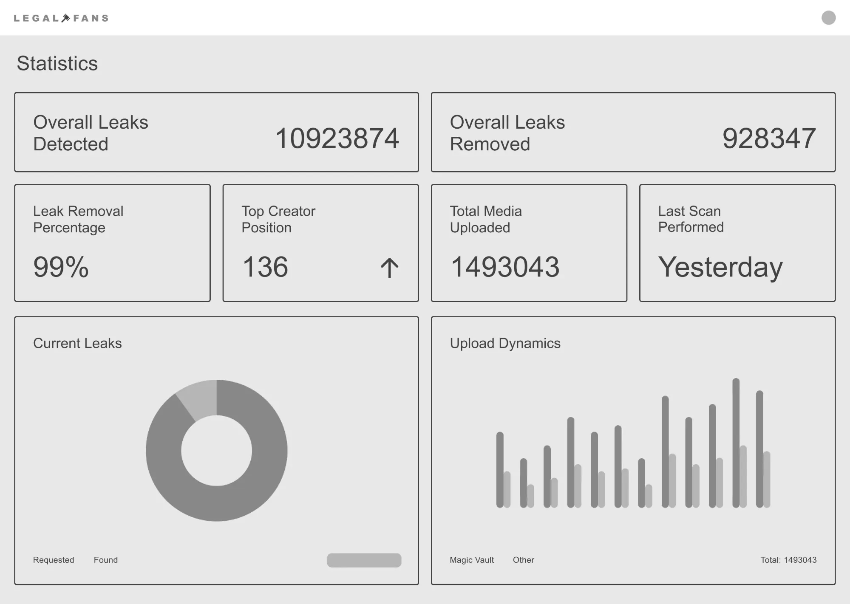
Task: Click the Current Leaks donut chart
Action: point(216,450)
